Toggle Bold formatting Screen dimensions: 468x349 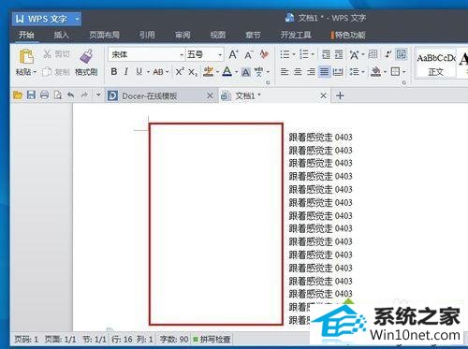click(x=114, y=72)
